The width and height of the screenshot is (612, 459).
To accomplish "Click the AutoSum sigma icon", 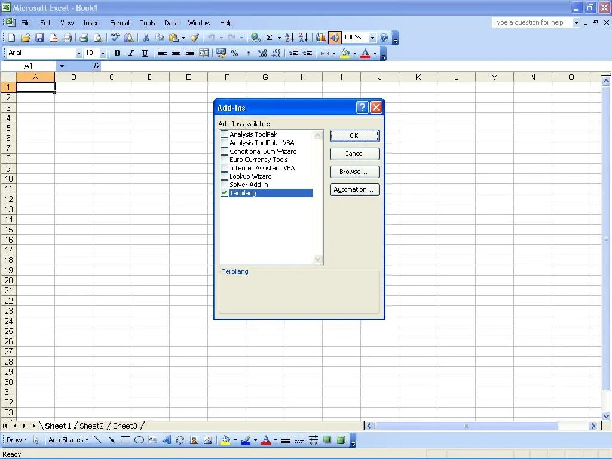I will (x=270, y=38).
